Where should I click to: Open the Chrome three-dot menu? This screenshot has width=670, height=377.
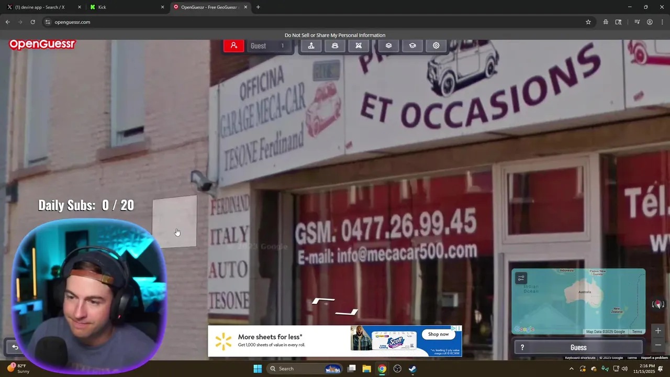pos(662,22)
